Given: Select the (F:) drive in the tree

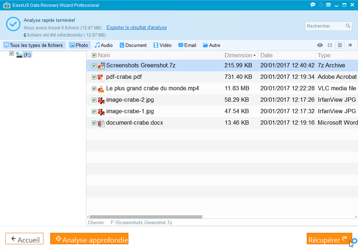Looking at the screenshot, I should 27,55.
